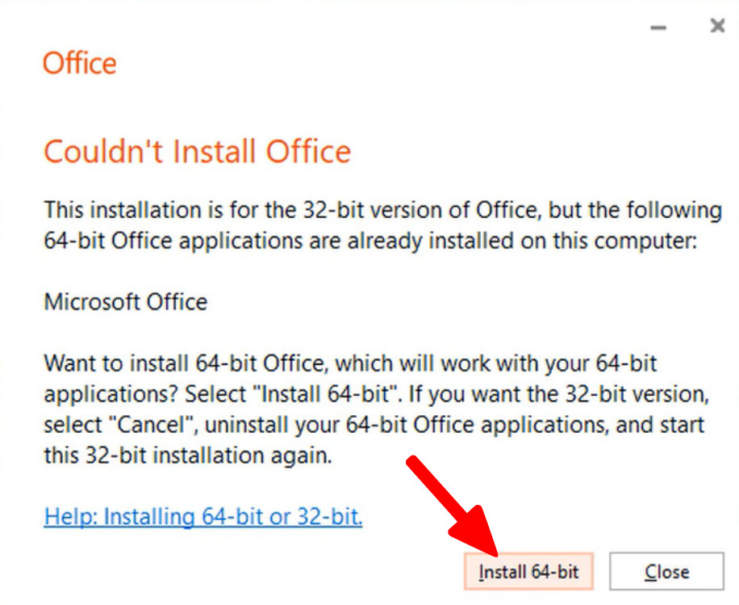Image resolution: width=739 pixels, height=605 pixels.
Task: Click the line "this 32-bit installation again."
Action: (x=188, y=455)
